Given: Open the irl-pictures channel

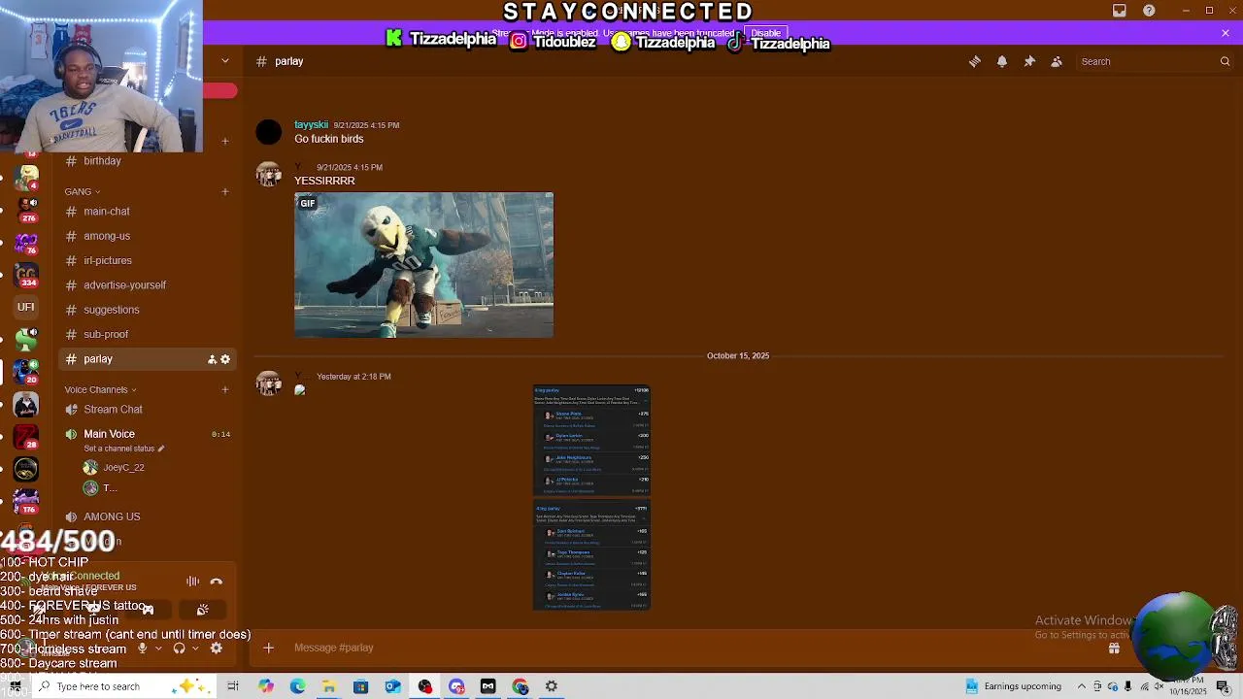Looking at the screenshot, I should (146, 260).
